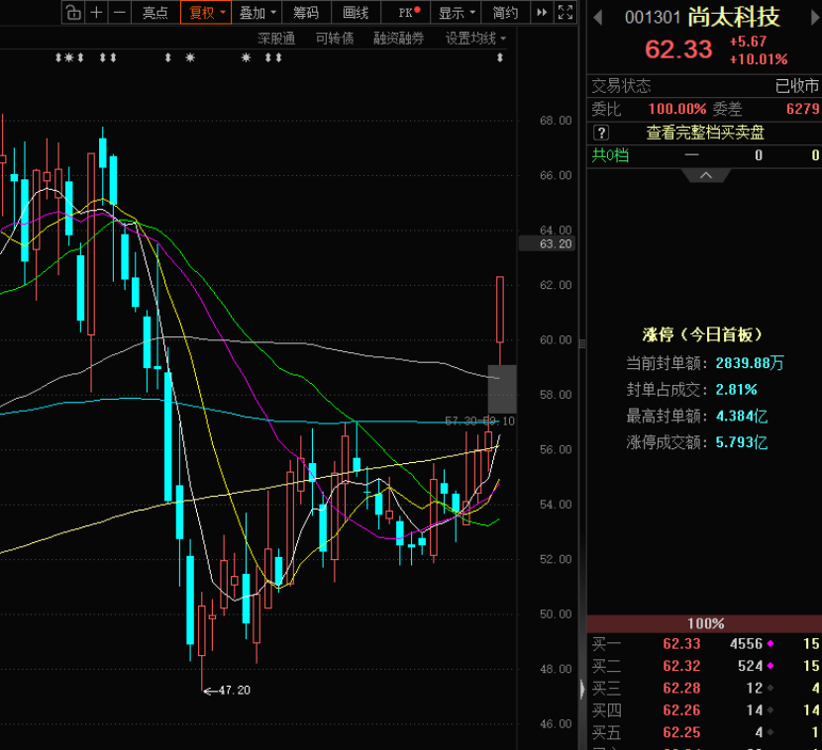
Task: Click the 涨停（今日首板）limit-up heading
Action: [702, 334]
